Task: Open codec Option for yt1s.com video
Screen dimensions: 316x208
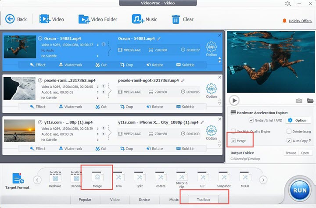Action: coord(211,133)
